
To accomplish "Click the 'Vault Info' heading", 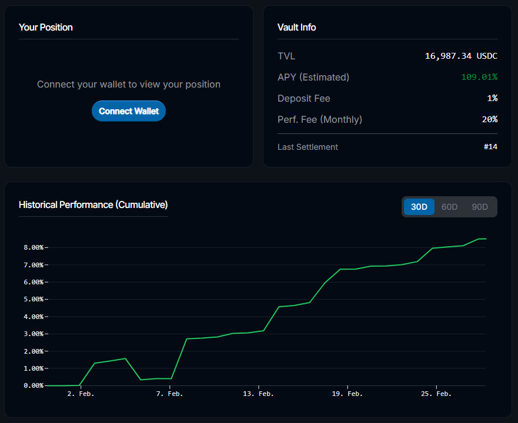I will 297,28.
